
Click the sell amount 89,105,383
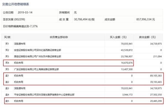[x=156, y=76]
